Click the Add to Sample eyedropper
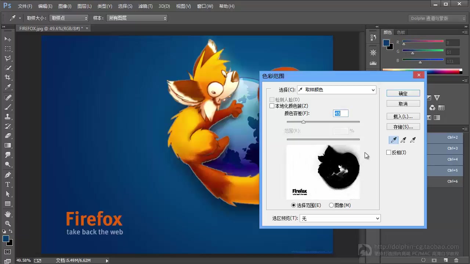Image resolution: width=470 pixels, height=264 pixels. [403, 140]
